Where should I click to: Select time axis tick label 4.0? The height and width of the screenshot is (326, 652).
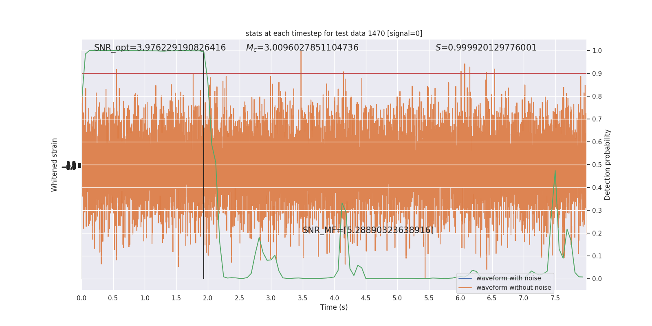point(334,298)
